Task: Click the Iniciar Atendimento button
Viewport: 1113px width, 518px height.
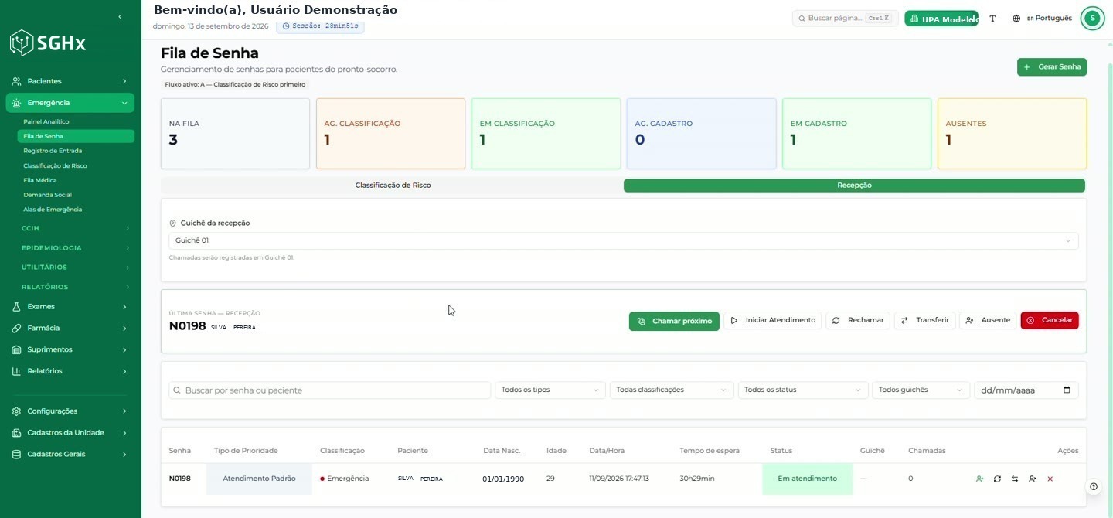Action: click(772, 320)
